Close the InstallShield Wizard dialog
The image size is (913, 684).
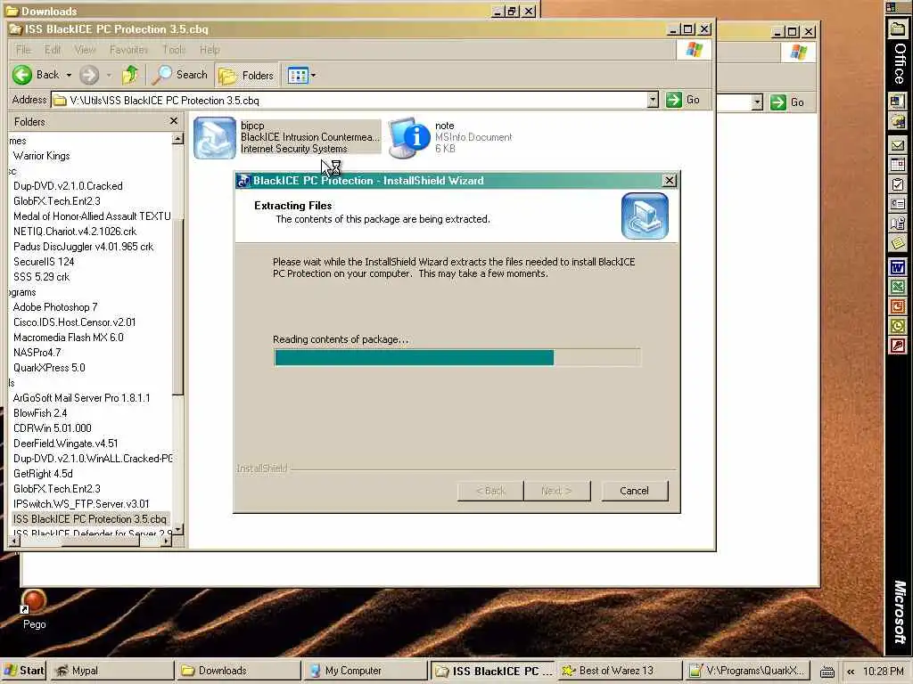pyautogui.click(x=670, y=180)
